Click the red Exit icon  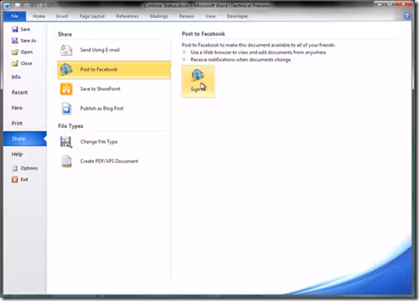(15, 180)
